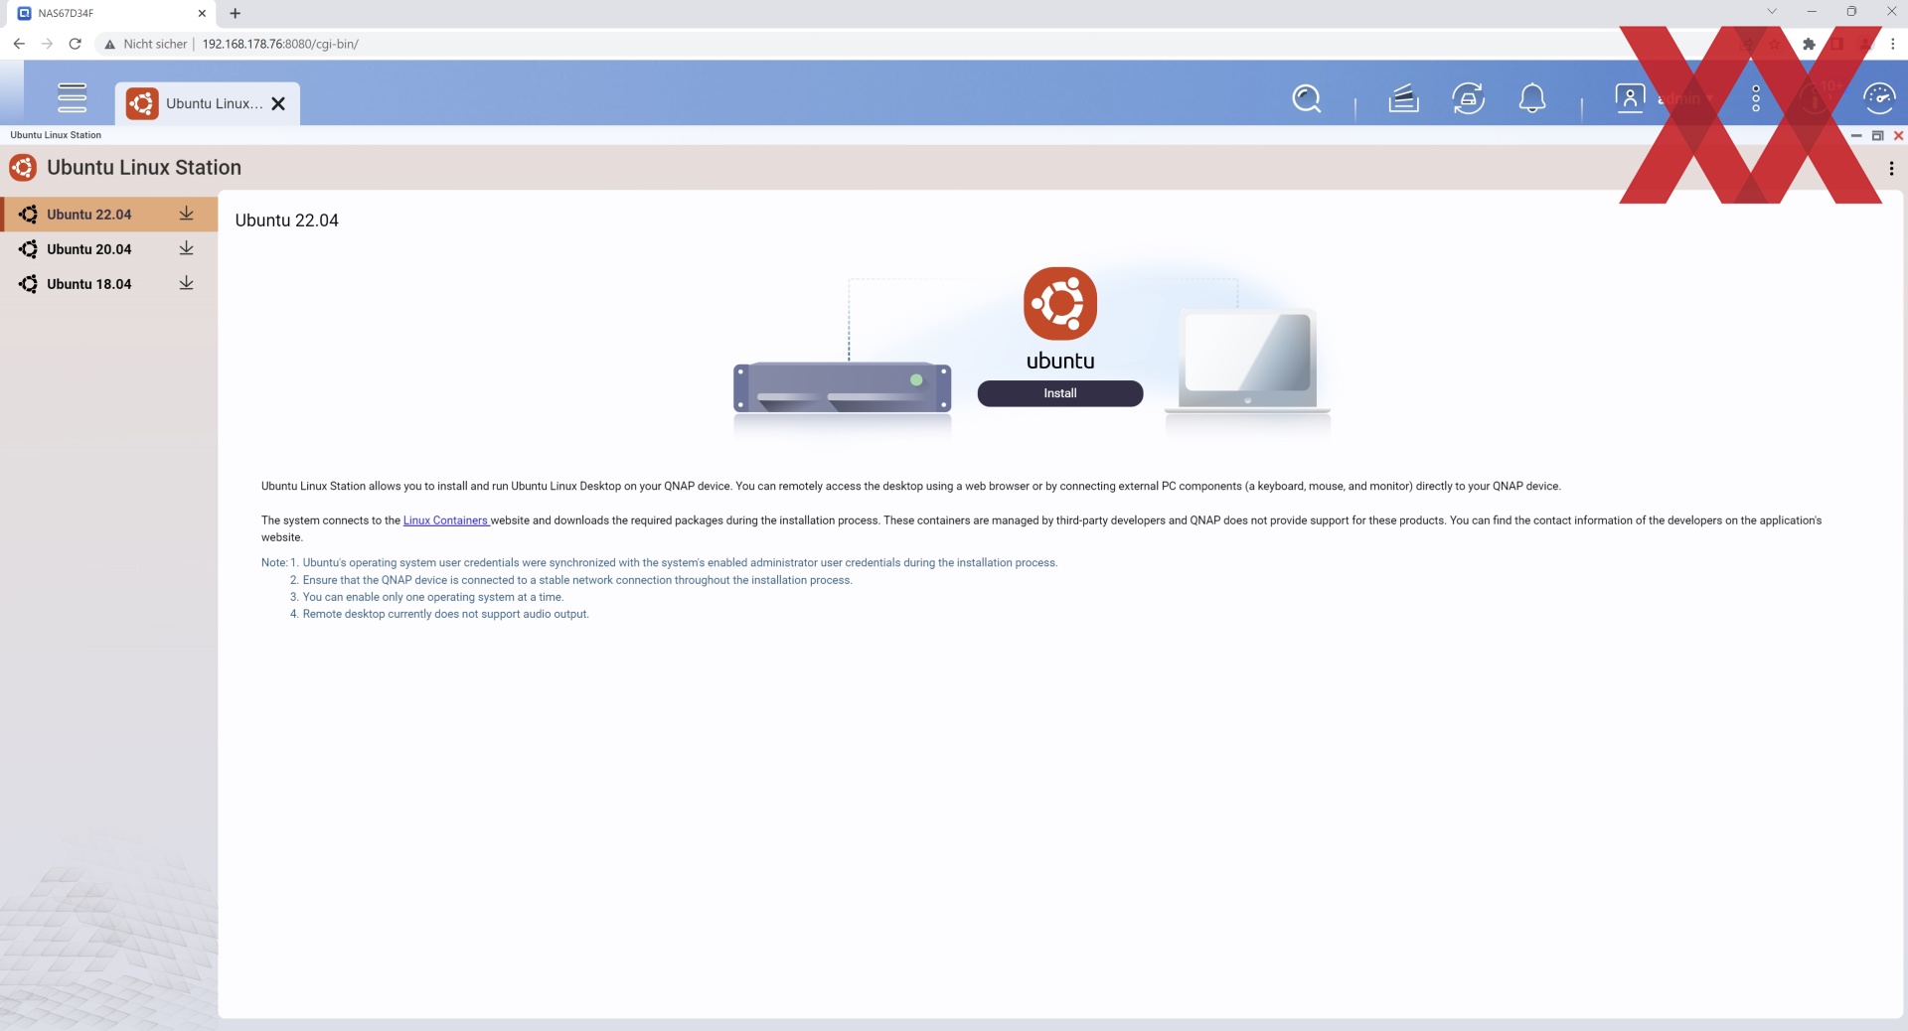Open the Linux Containers link
Viewport: 1908px width, 1031px height.
pyautogui.click(x=445, y=520)
